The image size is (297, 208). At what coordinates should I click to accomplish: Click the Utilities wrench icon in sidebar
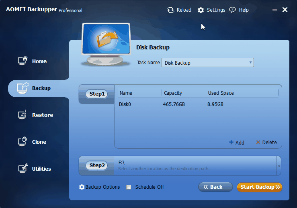click(23, 168)
